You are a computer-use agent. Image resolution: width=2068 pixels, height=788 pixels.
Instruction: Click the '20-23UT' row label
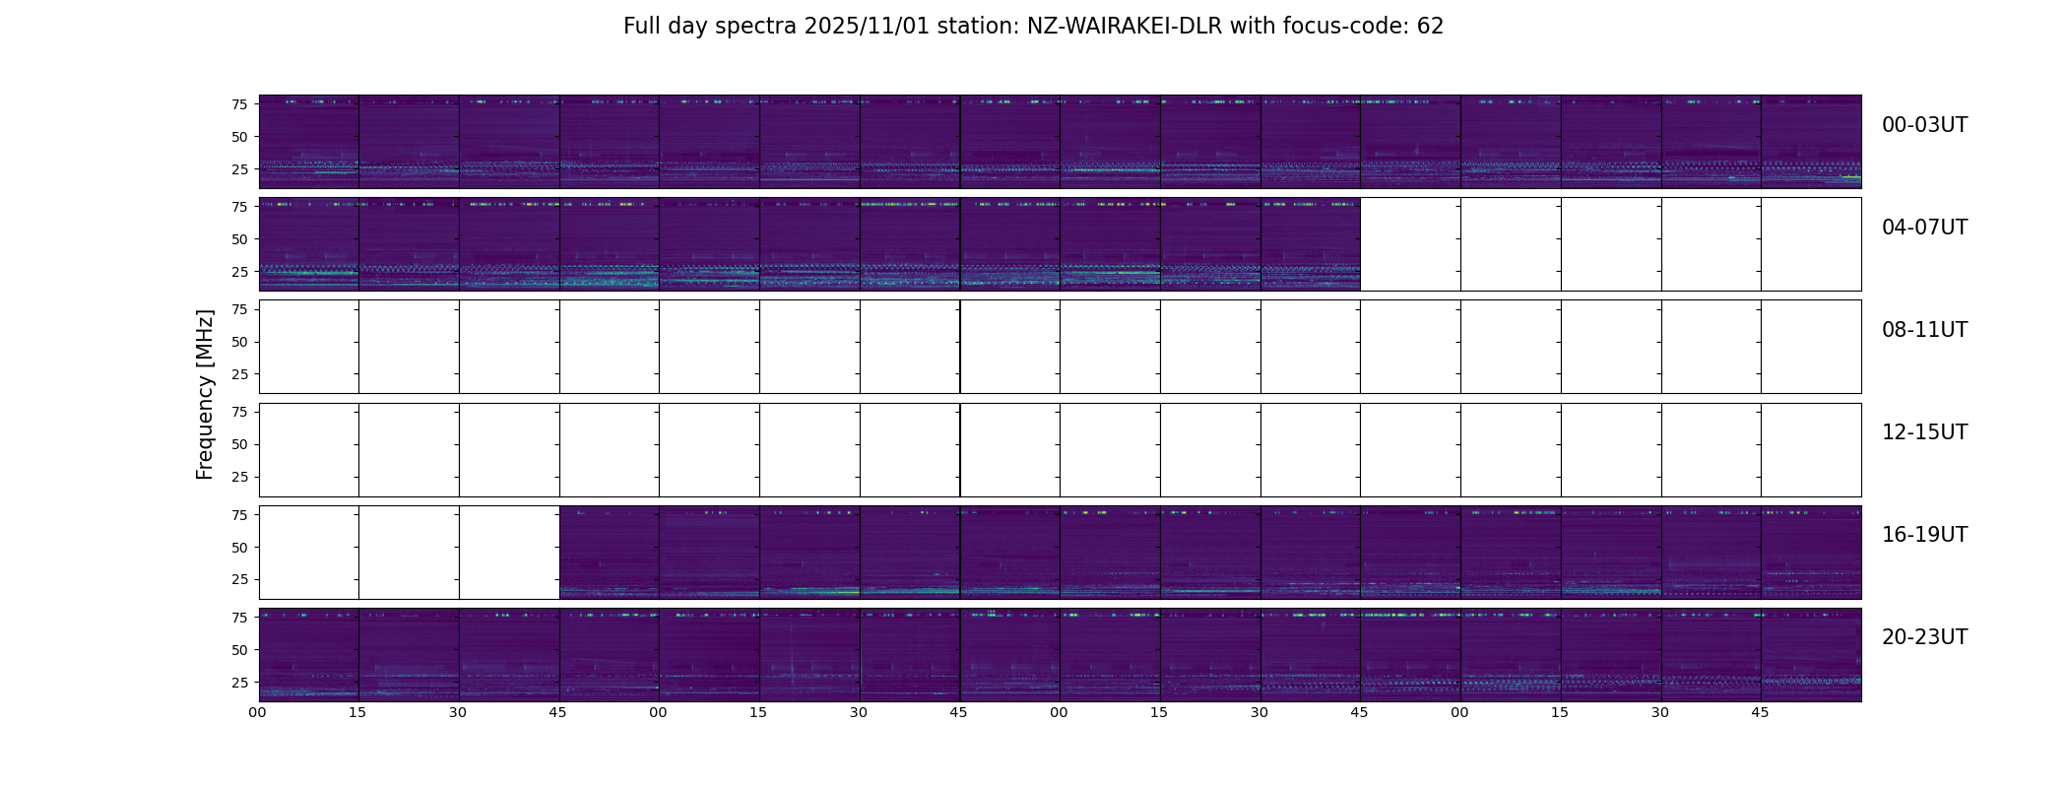point(1924,637)
